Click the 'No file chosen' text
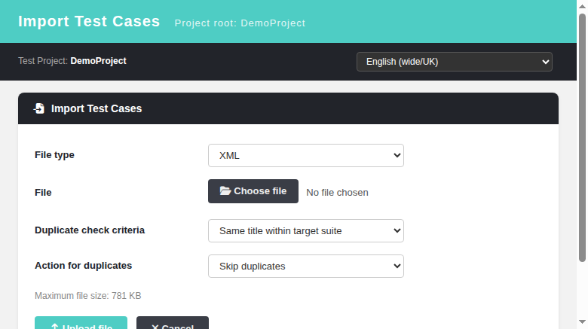 (337, 193)
